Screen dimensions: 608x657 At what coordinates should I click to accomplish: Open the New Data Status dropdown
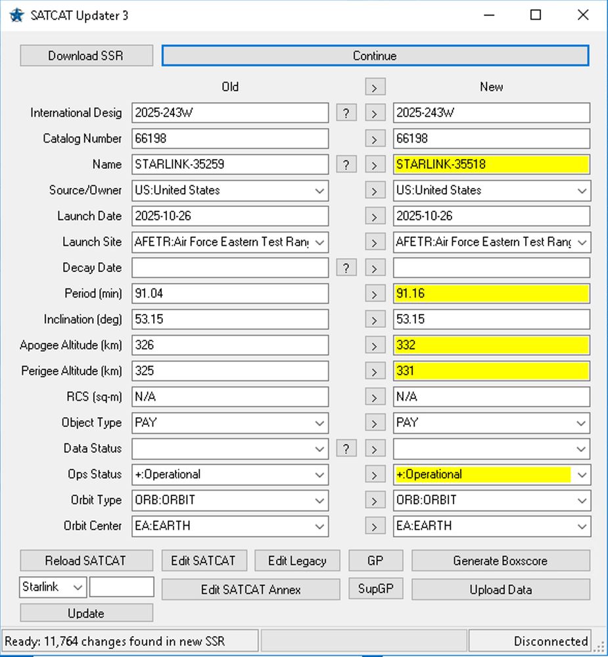point(582,449)
